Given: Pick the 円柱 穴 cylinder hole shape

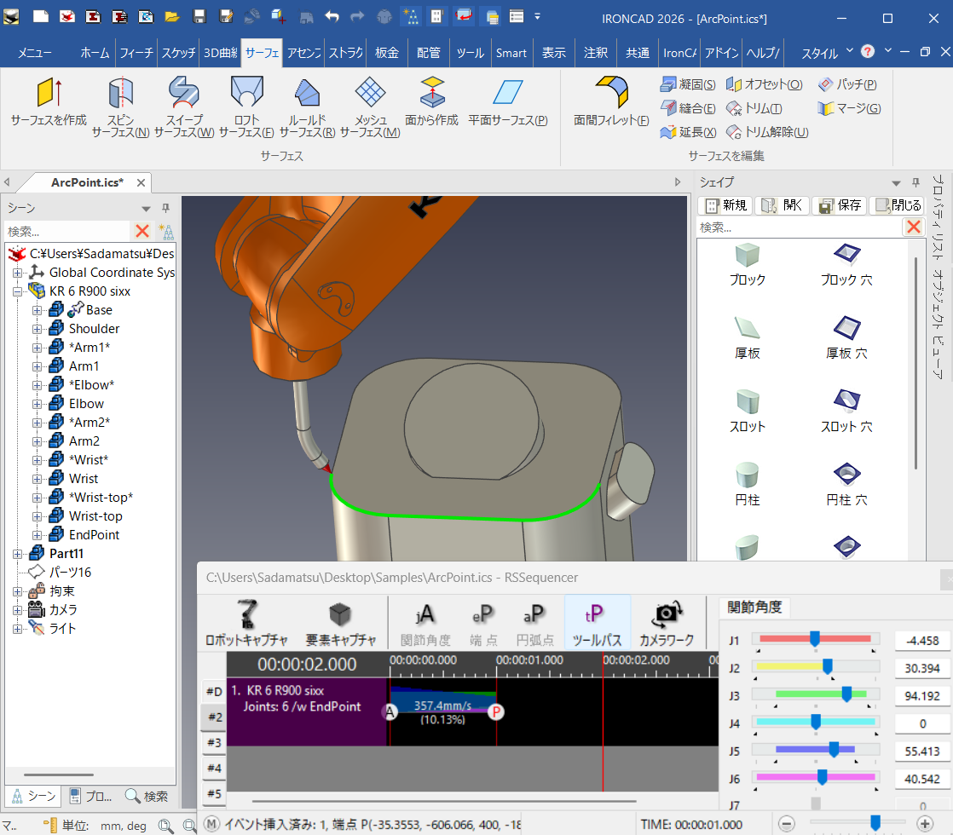Looking at the screenshot, I should [846, 484].
